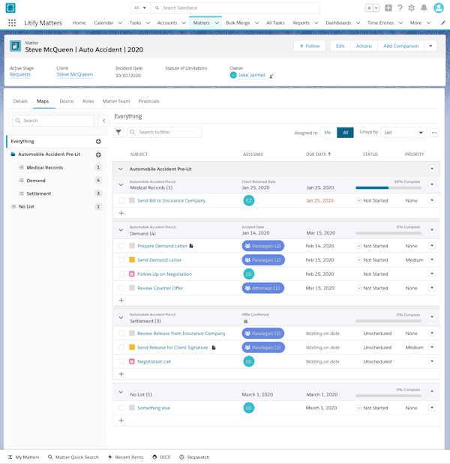The width and height of the screenshot is (450, 464).
Task: Click the Medical Records 50% Complete progress bar
Action: 388,187
